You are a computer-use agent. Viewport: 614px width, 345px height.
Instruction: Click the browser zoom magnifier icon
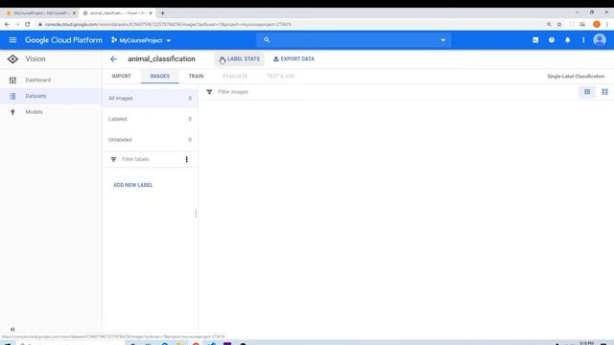[x=549, y=24]
